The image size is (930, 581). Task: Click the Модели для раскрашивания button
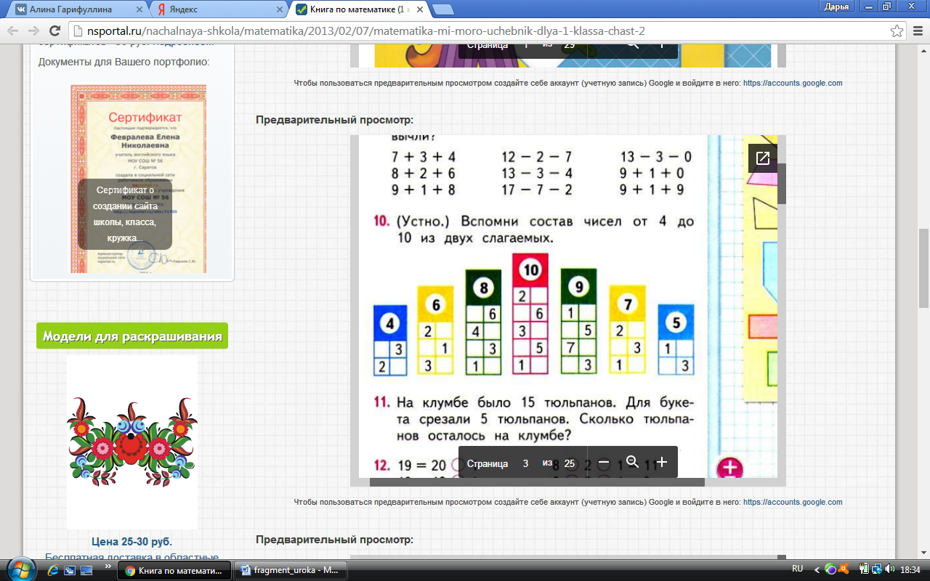[x=132, y=336]
